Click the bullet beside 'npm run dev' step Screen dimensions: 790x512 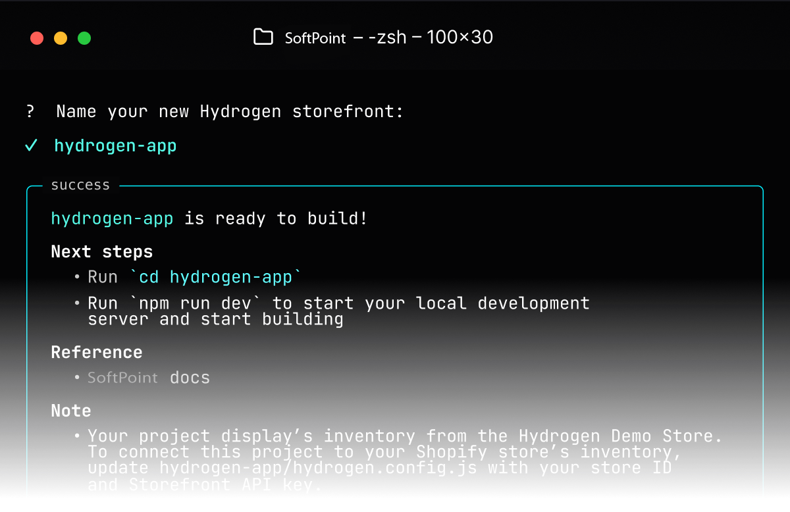[x=77, y=303]
